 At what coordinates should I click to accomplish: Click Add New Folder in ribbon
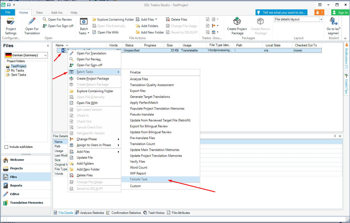click(x=150, y=32)
